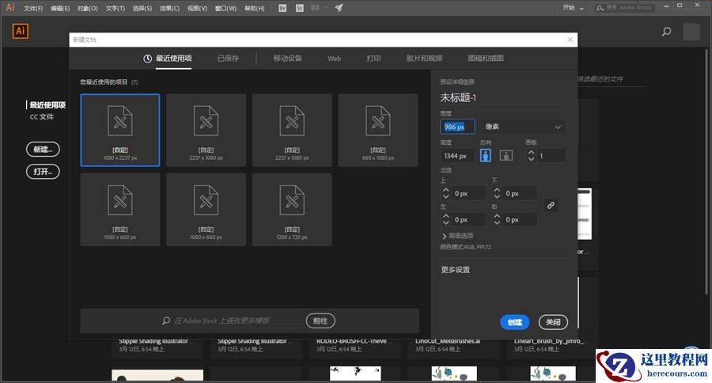Open the 窗口(W) menu
712x383 pixels.
pos(225,8)
